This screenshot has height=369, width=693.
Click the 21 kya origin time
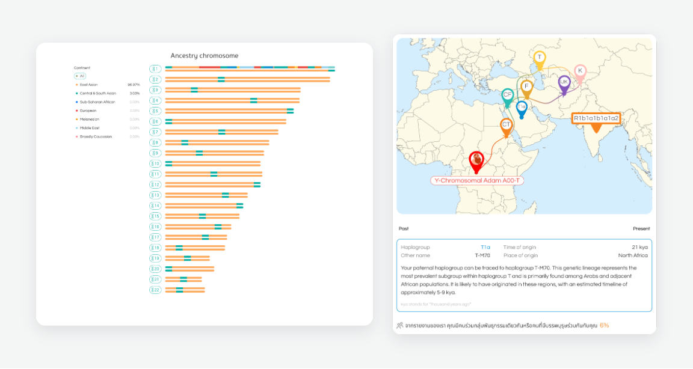(639, 247)
